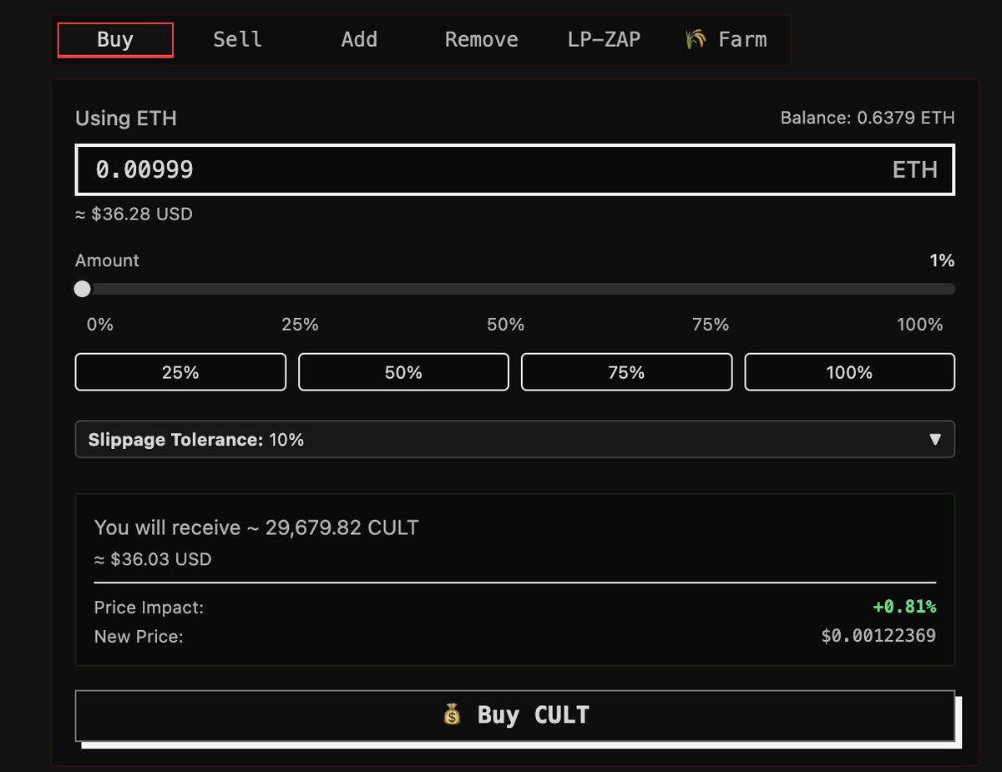
Task: Select the Buy tab
Action: [115, 39]
